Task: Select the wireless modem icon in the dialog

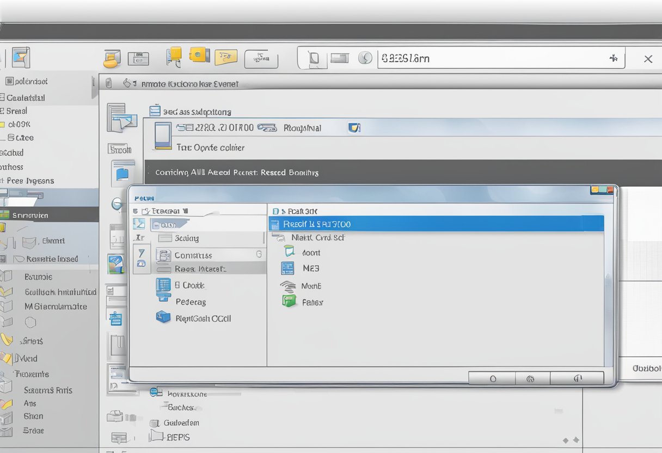Action: 288,286
